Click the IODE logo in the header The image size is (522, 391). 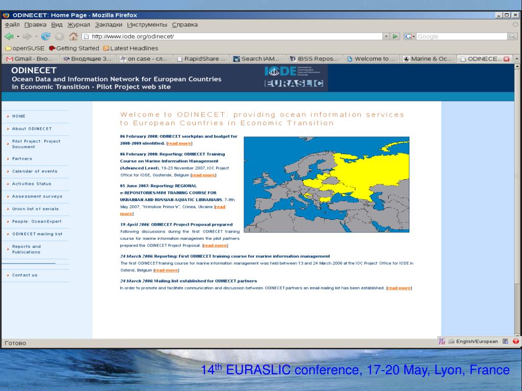point(292,71)
